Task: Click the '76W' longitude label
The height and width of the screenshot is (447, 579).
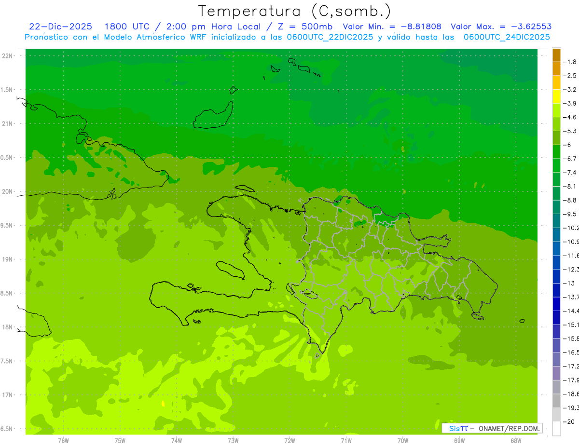Action: (63, 441)
